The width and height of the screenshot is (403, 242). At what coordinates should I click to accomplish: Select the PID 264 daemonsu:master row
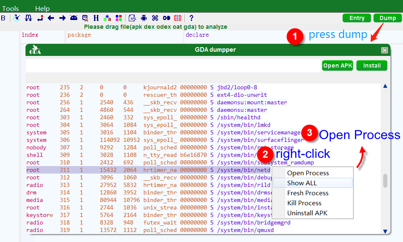[203, 110]
